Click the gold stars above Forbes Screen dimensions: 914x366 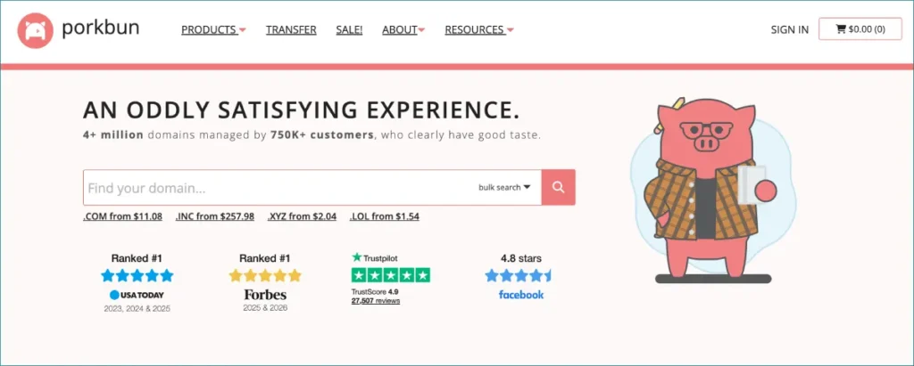coord(265,275)
